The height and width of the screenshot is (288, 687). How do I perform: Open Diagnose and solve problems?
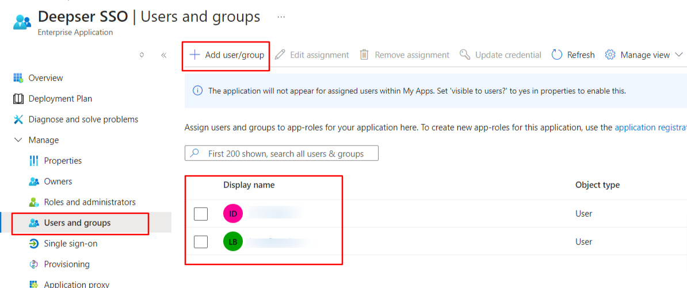[83, 120]
